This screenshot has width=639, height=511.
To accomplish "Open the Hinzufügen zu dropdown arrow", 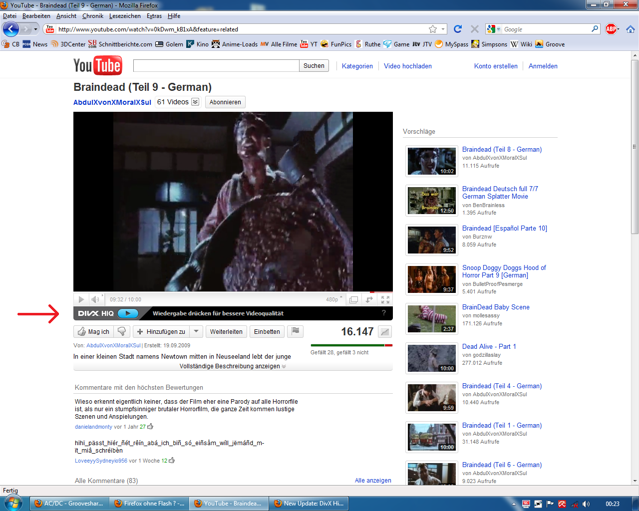I will pos(196,332).
